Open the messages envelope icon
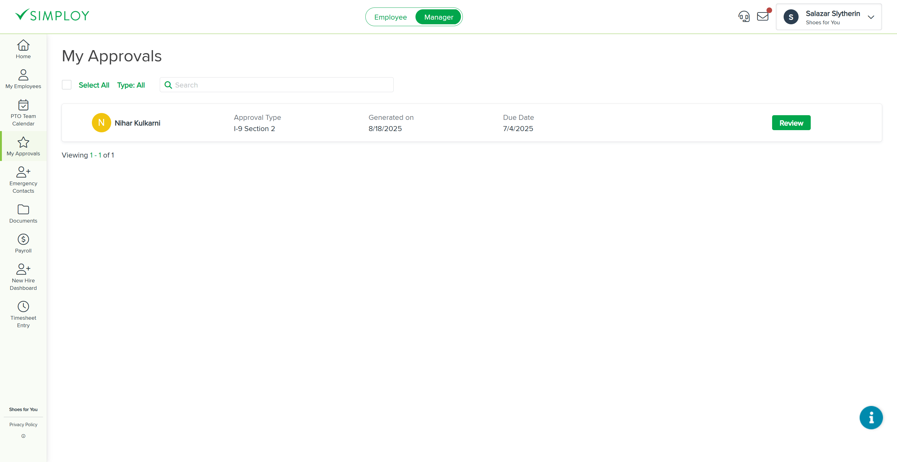This screenshot has width=897, height=462. 762,16
